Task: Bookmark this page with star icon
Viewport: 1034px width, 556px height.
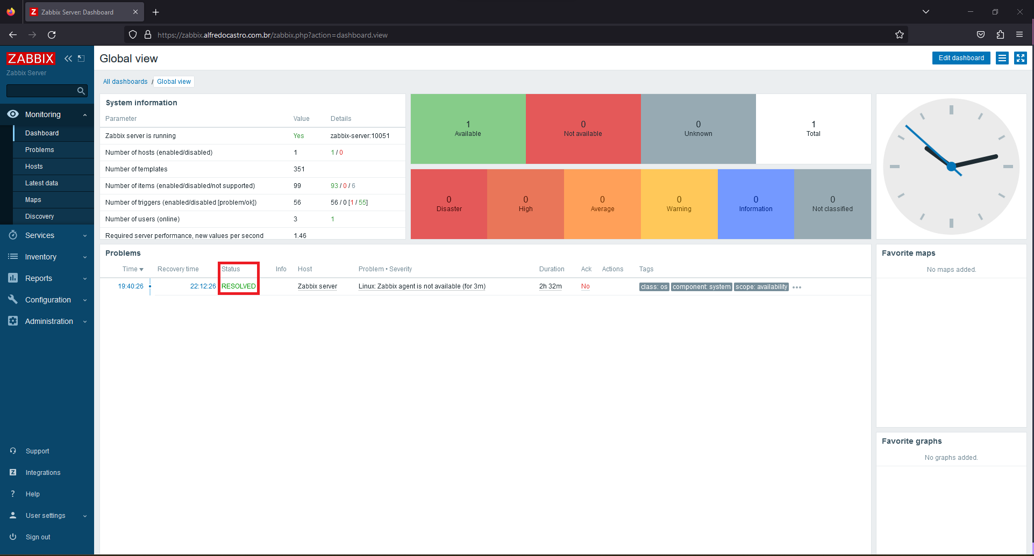Action: [900, 35]
